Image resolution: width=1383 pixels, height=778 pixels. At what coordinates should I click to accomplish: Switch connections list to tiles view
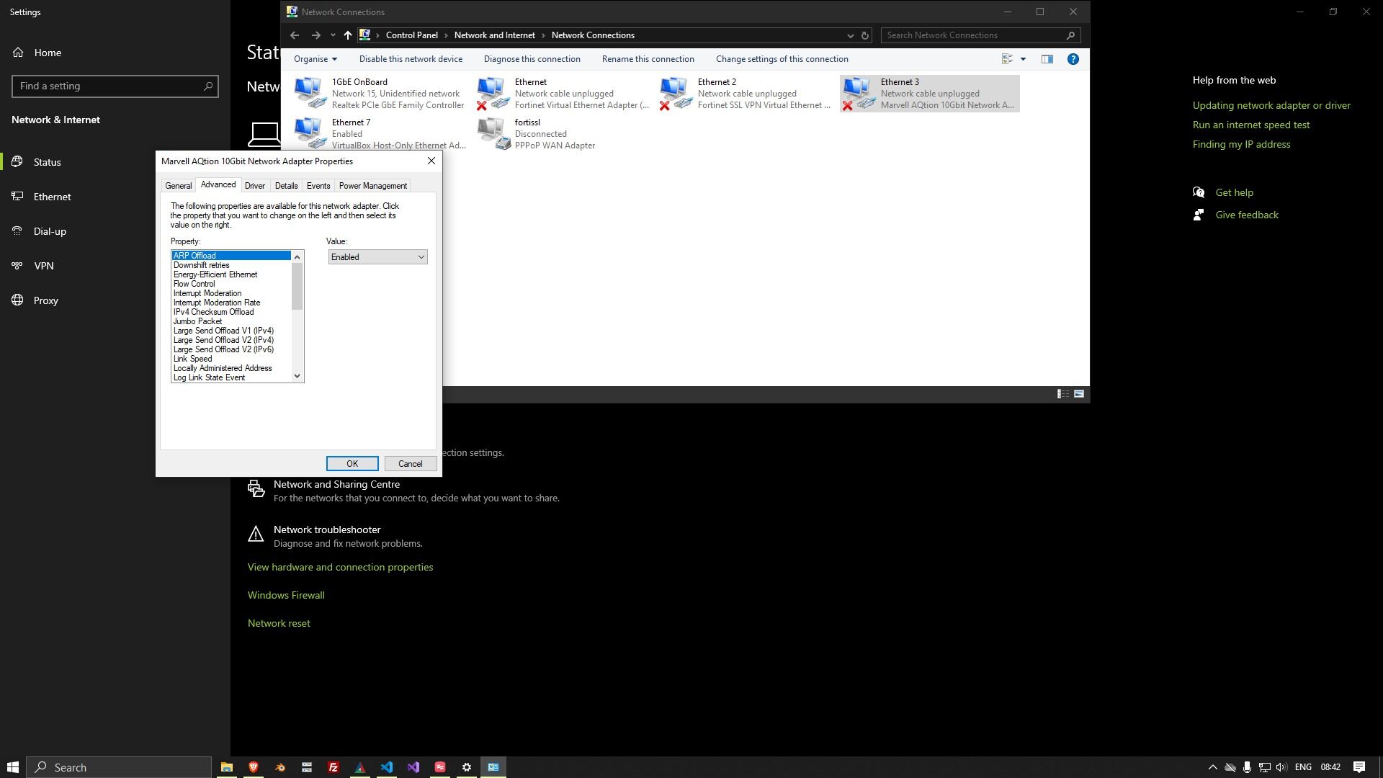coord(1078,394)
